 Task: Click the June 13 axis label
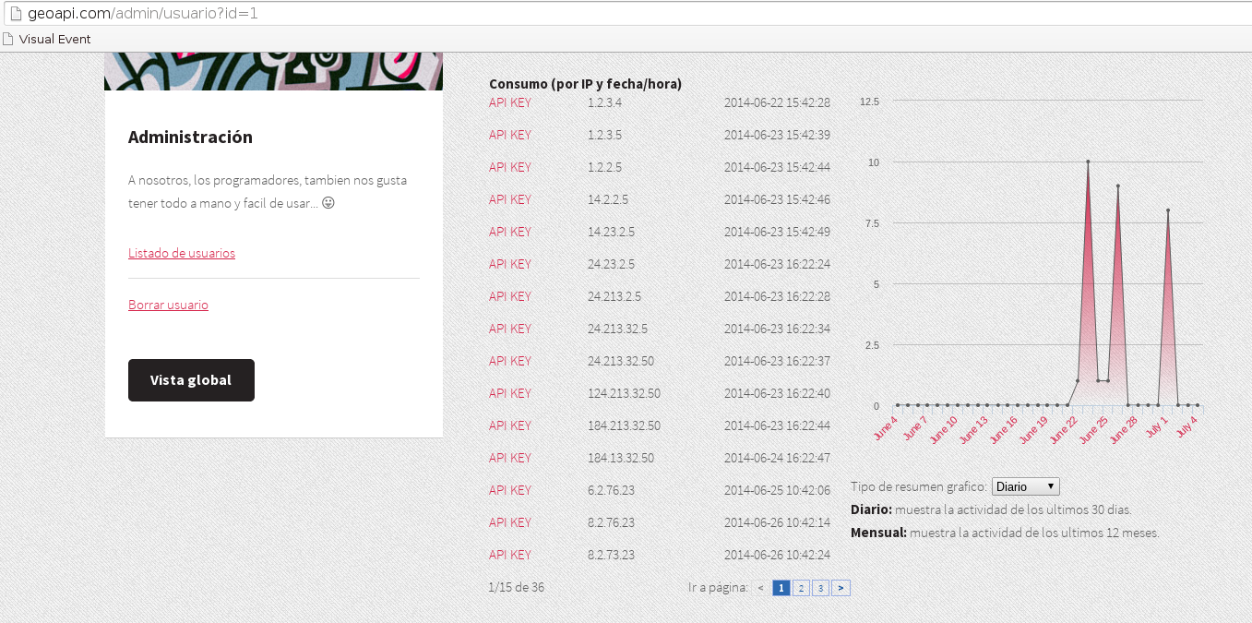[x=973, y=430]
